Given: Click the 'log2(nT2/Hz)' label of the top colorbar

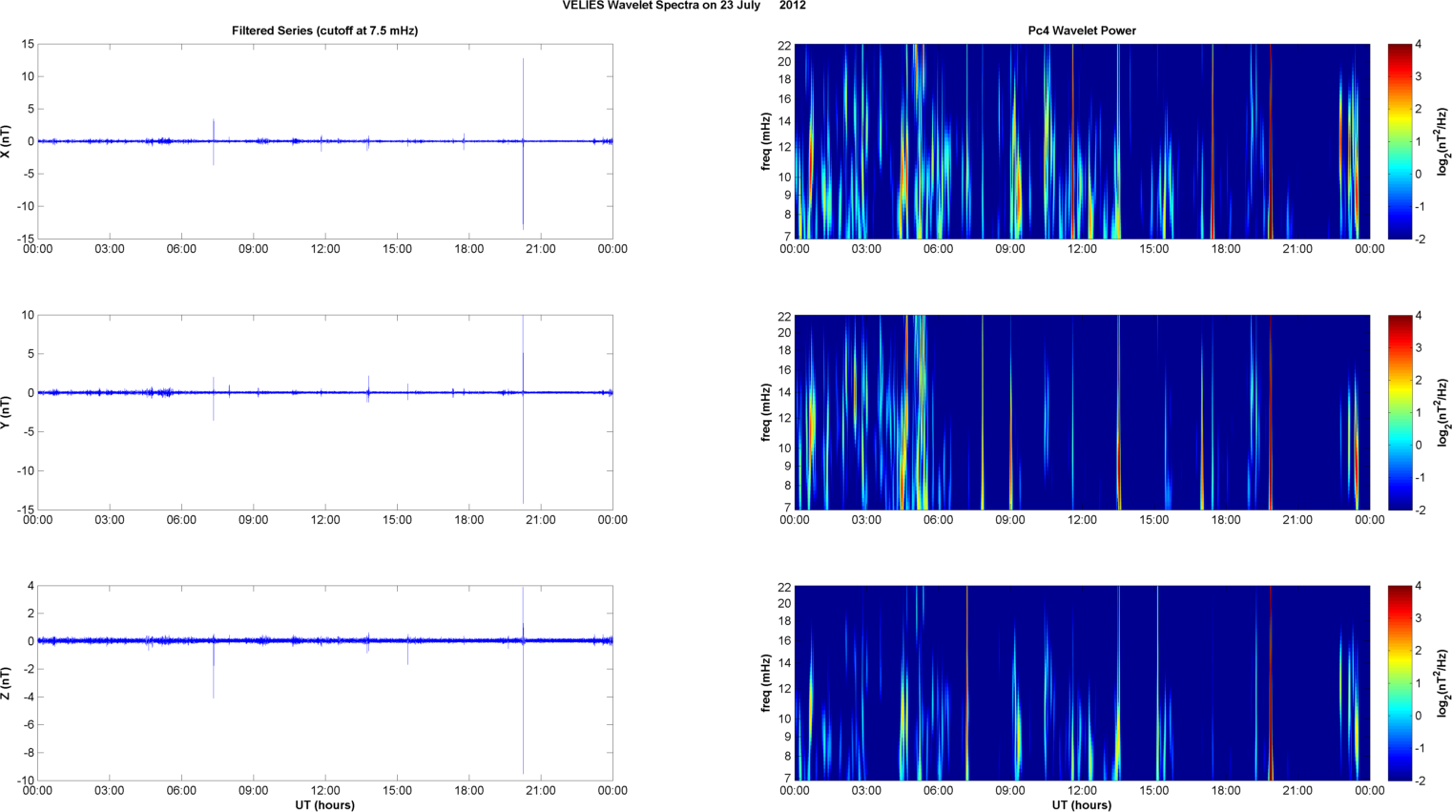Looking at the screenshot, I should [x=1442, y=141].
